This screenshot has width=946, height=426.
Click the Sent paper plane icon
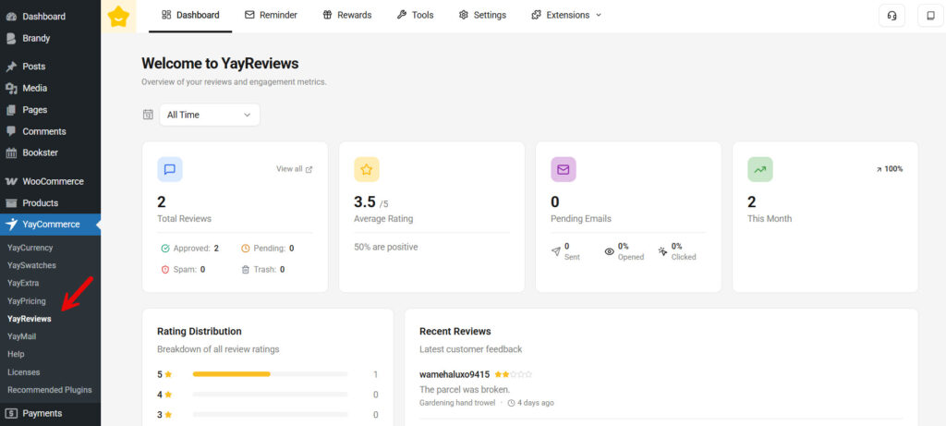[x=555, y=251]
